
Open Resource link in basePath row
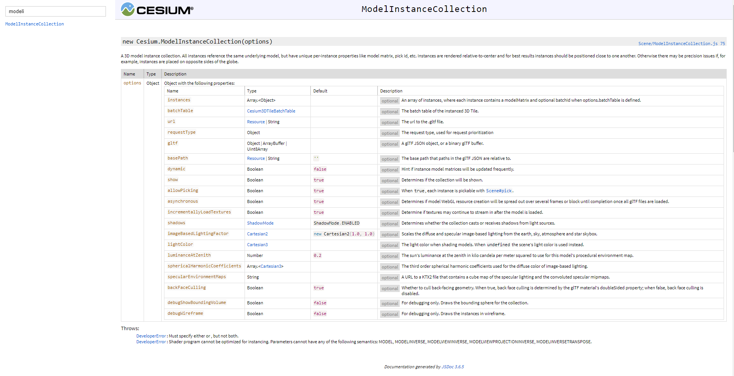(256, 158)
